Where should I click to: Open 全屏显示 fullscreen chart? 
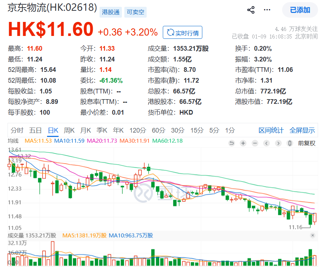pos(302,130)
